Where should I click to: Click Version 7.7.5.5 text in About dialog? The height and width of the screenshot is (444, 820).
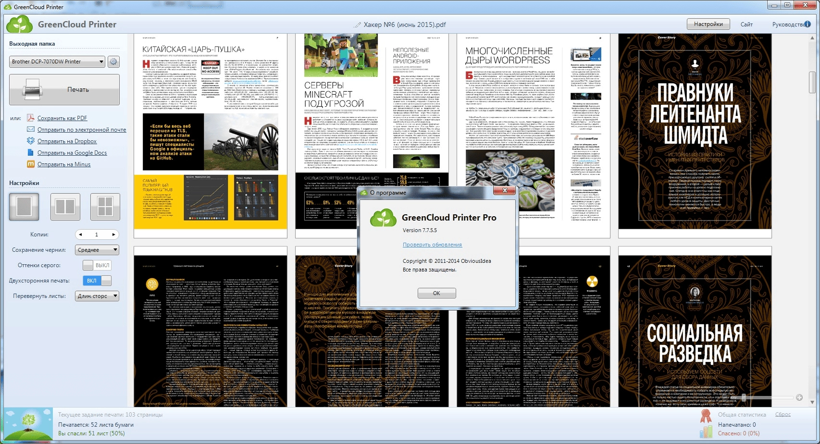[x=420, y=230]
